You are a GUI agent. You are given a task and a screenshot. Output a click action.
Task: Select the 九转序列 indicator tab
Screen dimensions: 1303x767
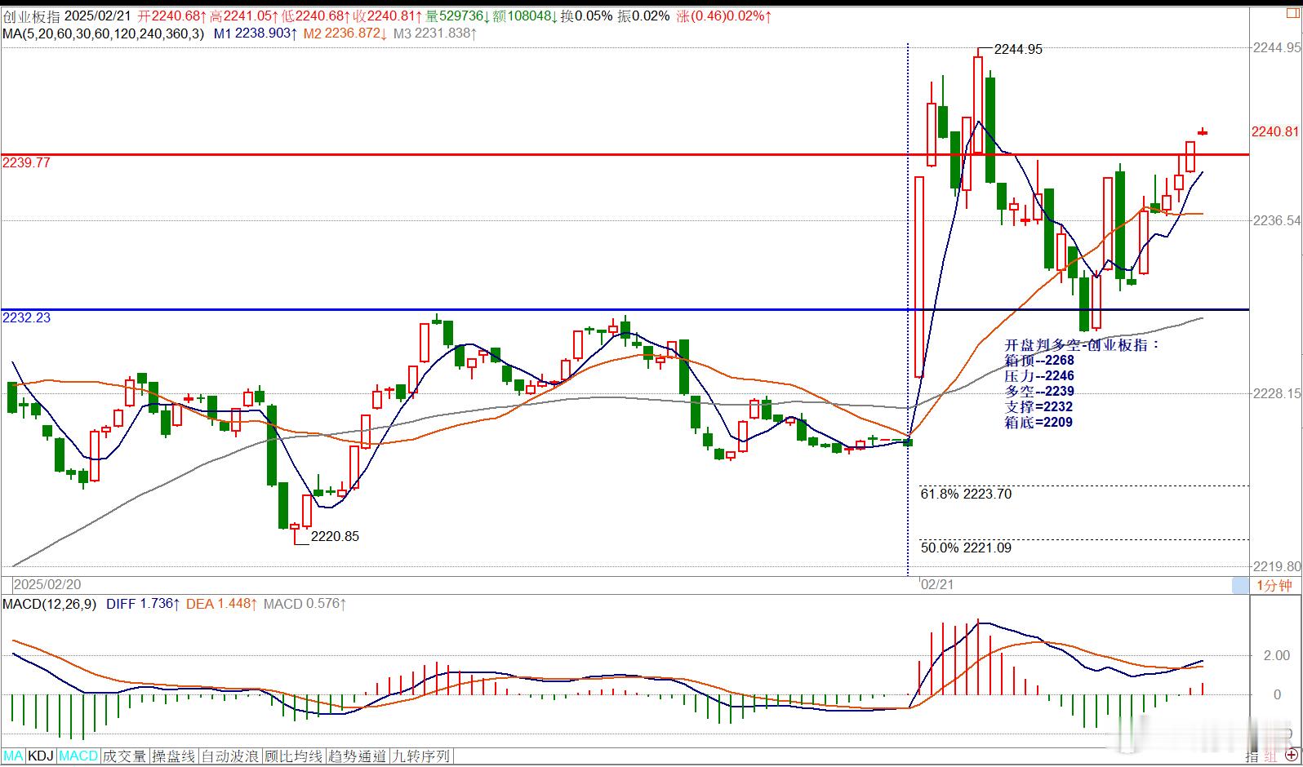421,756
